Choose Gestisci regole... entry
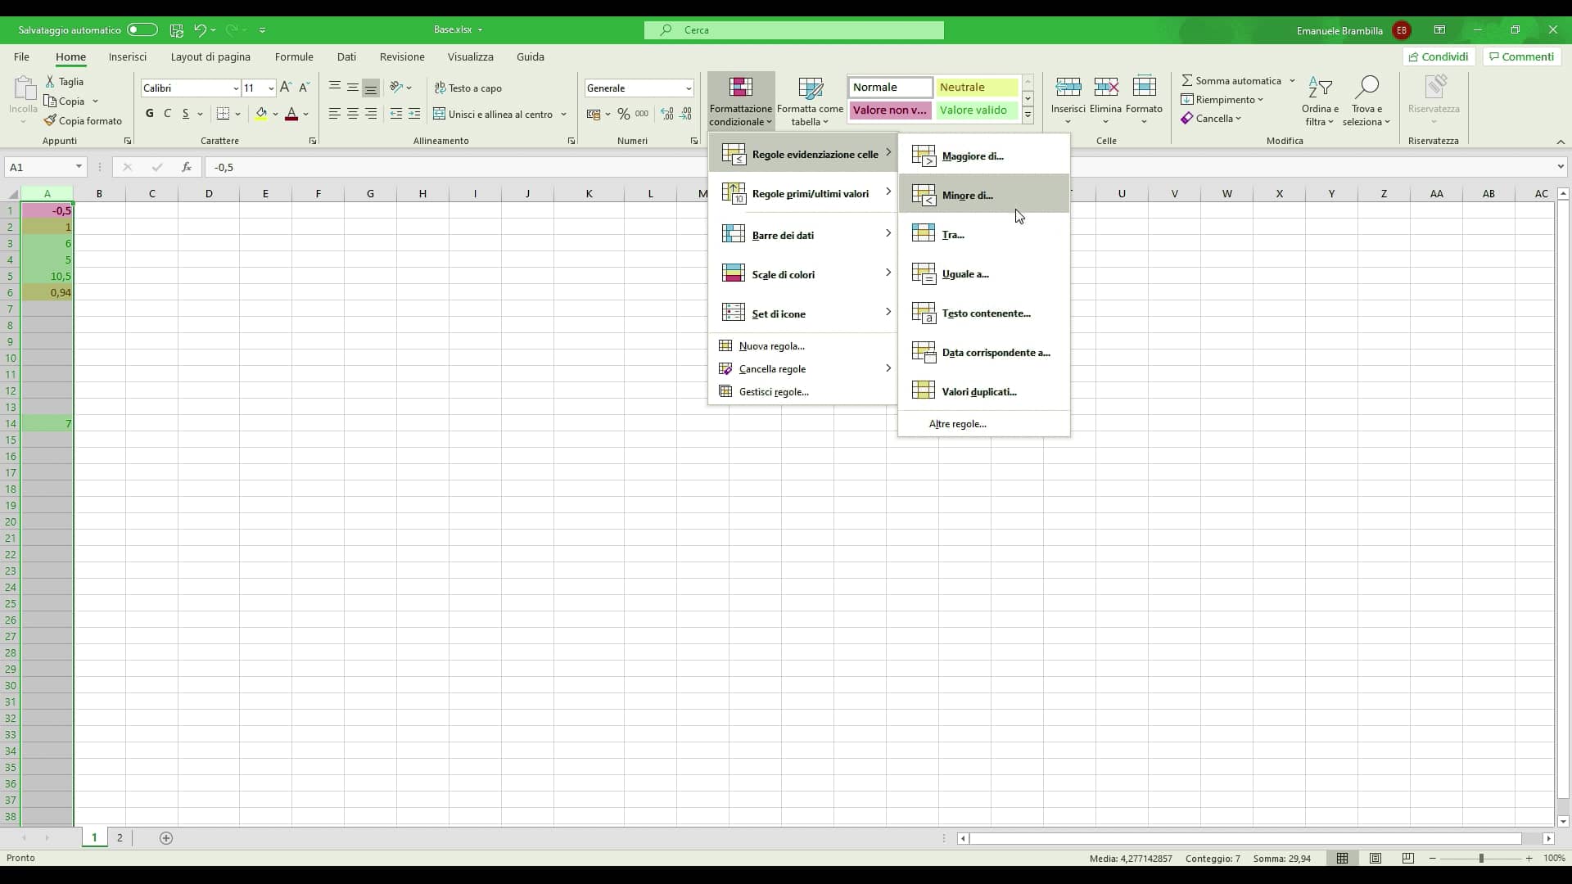This screenshot has width=1572, height=884. [x=773, y=392]
